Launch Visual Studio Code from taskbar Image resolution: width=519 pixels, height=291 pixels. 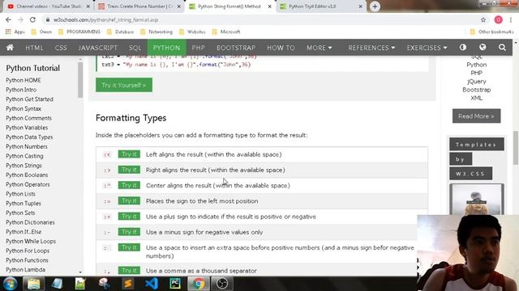pyautogui.click(x=152, y=284)
